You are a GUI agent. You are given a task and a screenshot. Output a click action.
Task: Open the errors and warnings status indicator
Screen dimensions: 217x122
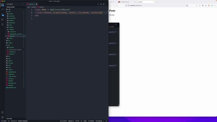(14, 121)
